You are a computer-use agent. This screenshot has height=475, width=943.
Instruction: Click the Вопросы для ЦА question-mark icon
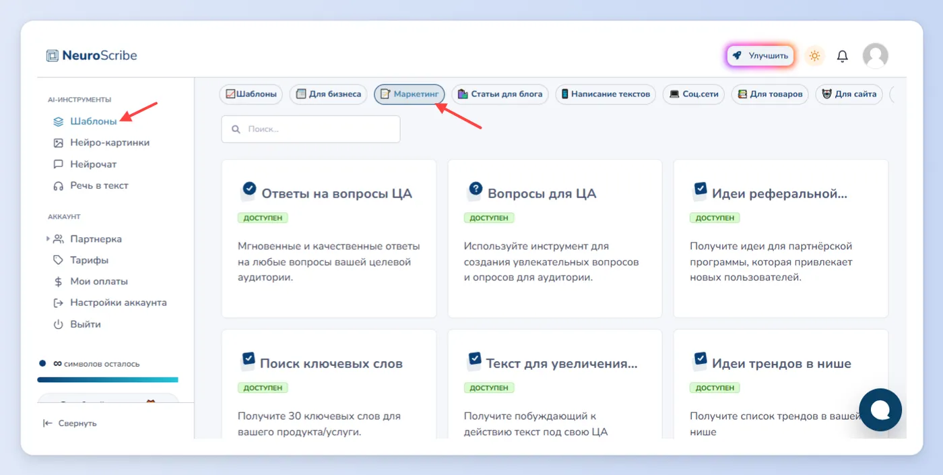(x=474, y=191)
